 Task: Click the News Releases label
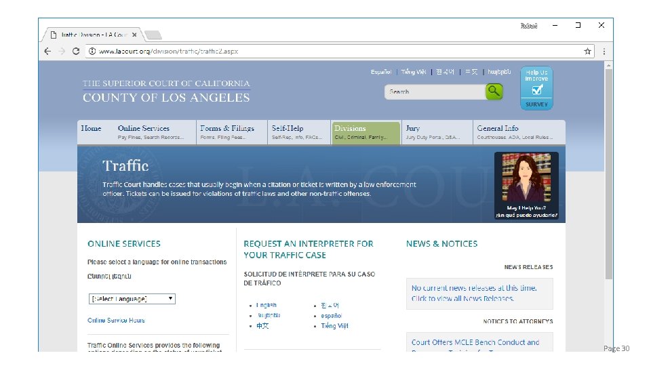(528, 267)
